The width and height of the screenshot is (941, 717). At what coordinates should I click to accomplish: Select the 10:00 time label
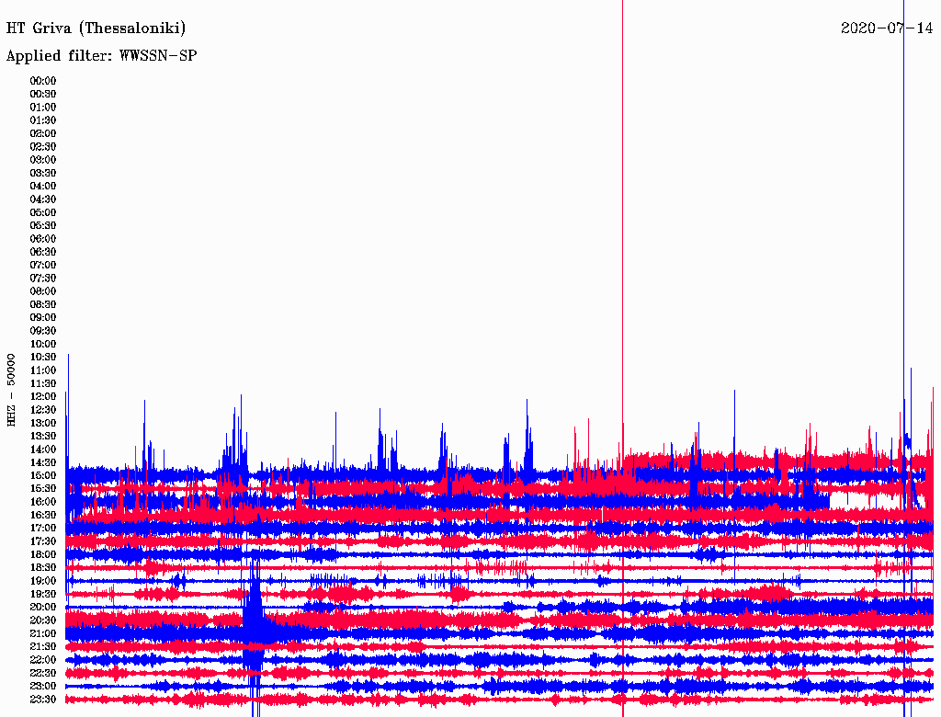point(43,344)
